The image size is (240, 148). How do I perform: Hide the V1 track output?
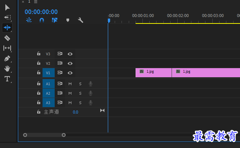(70, 73)
